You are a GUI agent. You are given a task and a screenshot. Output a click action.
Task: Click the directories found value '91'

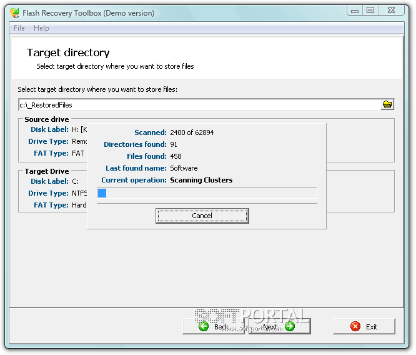pyautogui.click(x=174, y=144)
